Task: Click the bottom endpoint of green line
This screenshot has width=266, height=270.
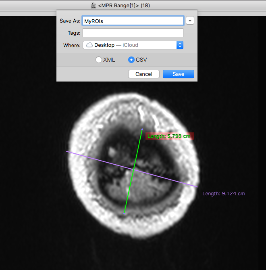Action: point(125,213)
